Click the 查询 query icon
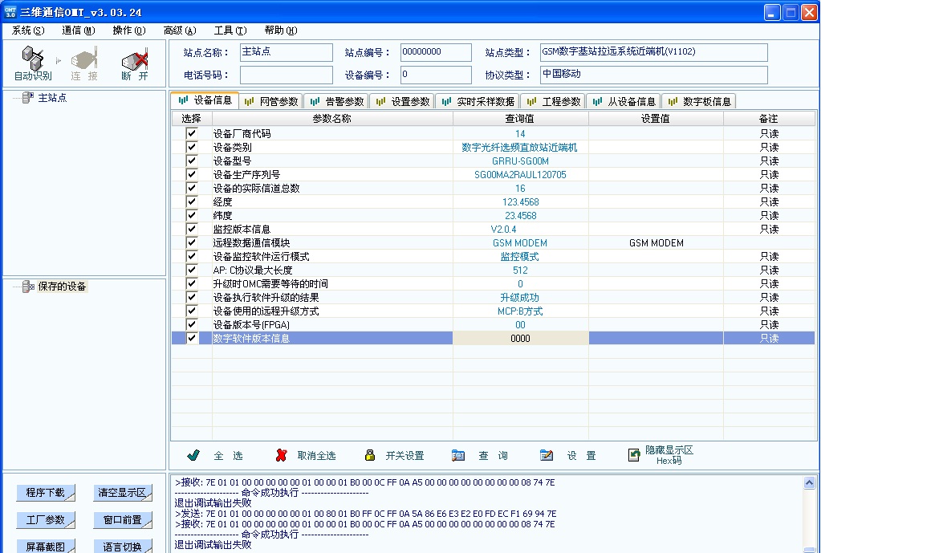This screenshot has width=935, height=553. tap(458, 455)
